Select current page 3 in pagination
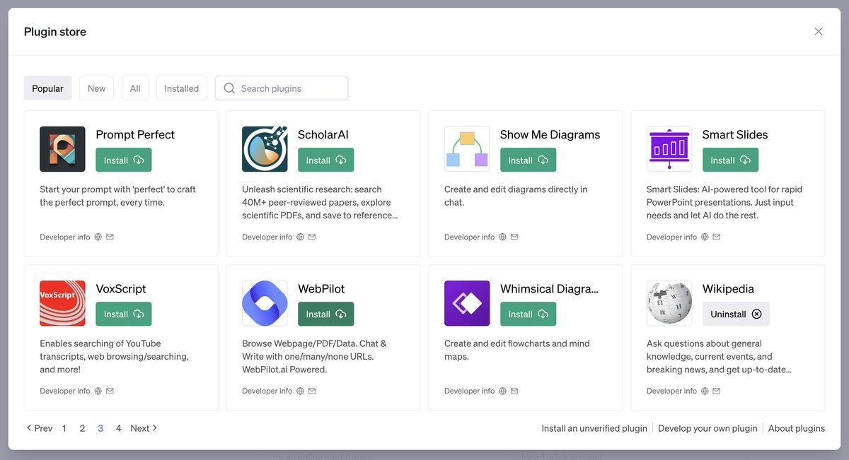Screen dimensions: 849x460 tap(100, 428)
